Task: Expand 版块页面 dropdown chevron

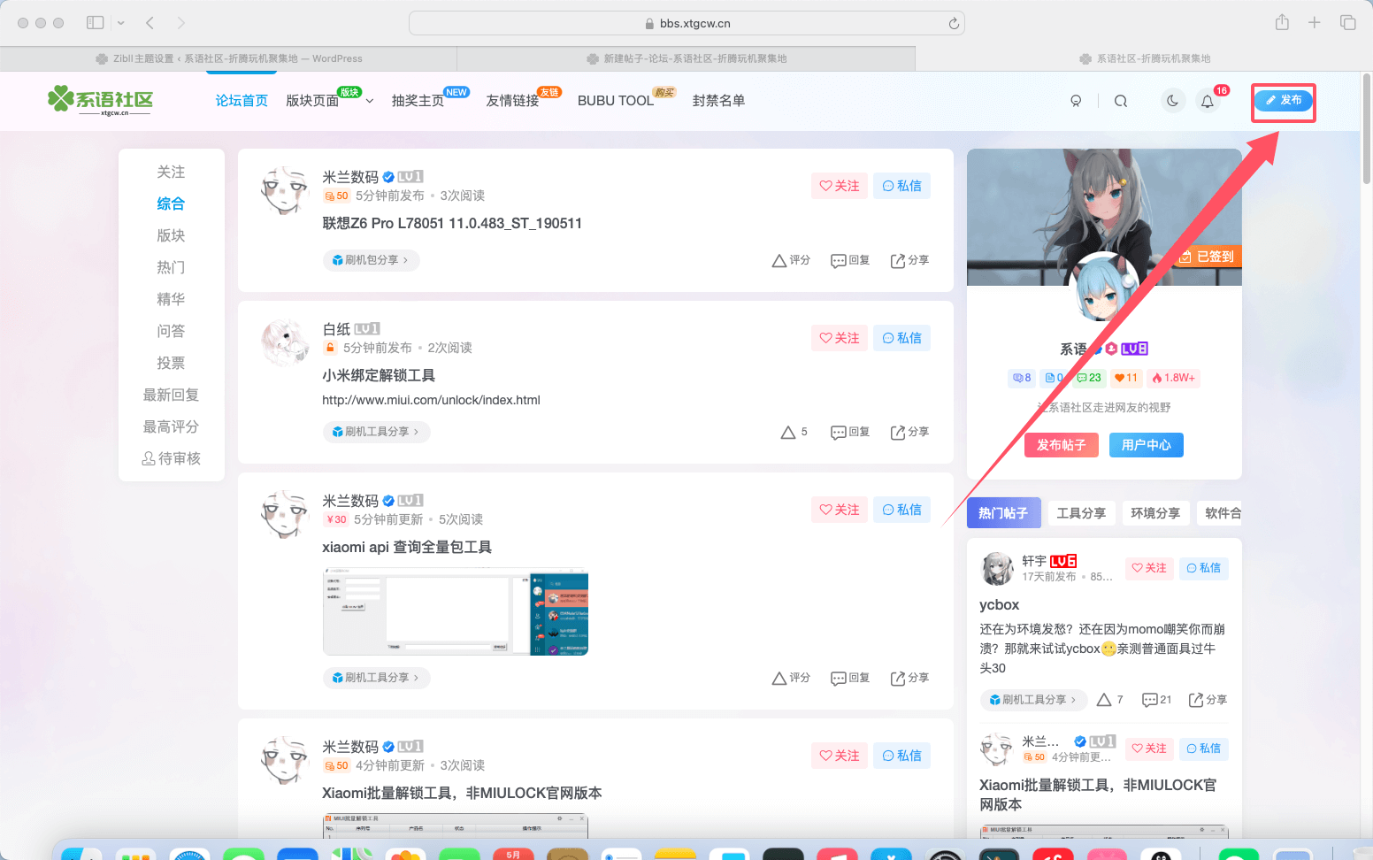Action: point(370,101)
